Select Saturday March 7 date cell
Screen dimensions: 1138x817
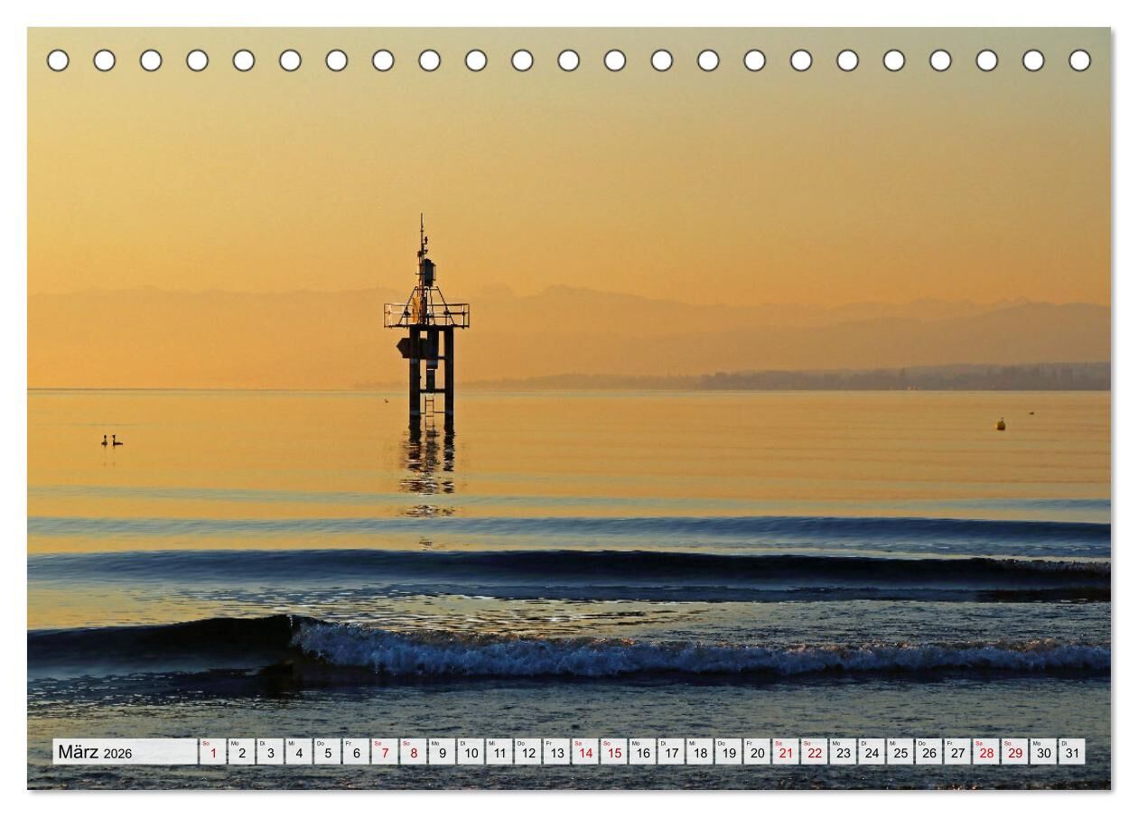click(385, 752)
